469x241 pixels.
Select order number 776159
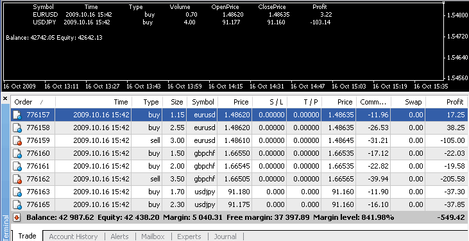pyautogui.click(x=38, y=140)
